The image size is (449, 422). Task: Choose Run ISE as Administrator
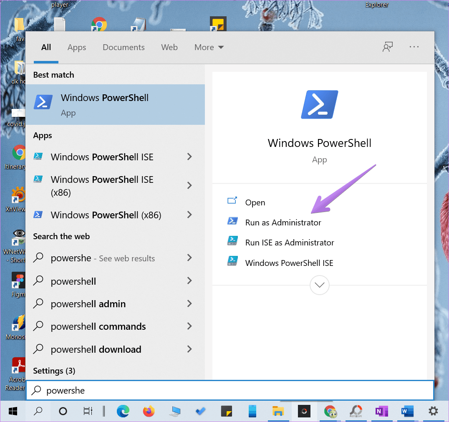pyautogui.click(x=290, y=243)
